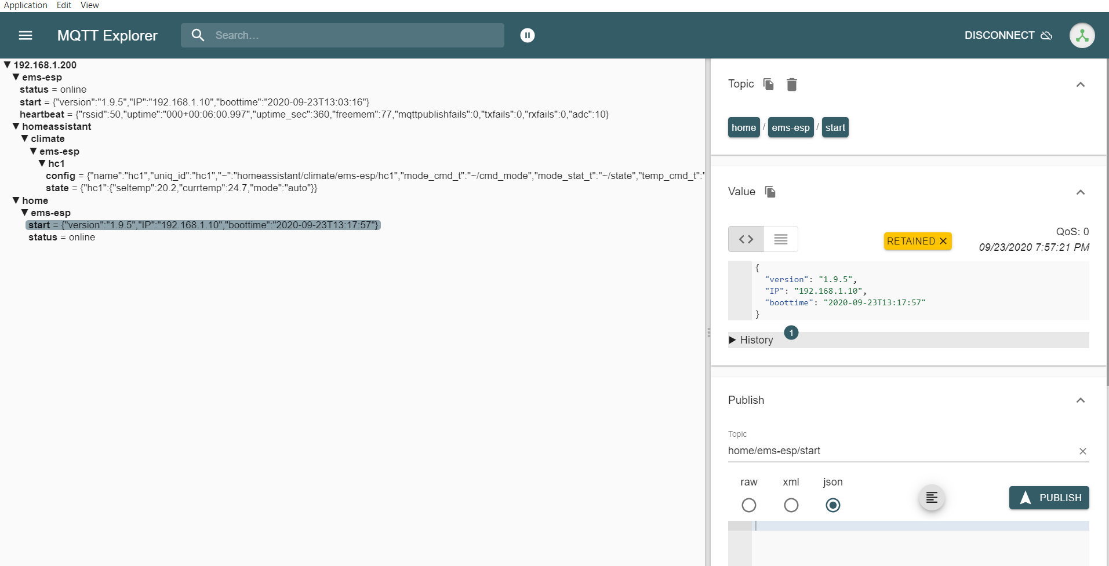Image resolution: width=1109 pixels, height=566 pixels.
Task: Click the DISCONNECT button
Action: [x=999, y=35]
